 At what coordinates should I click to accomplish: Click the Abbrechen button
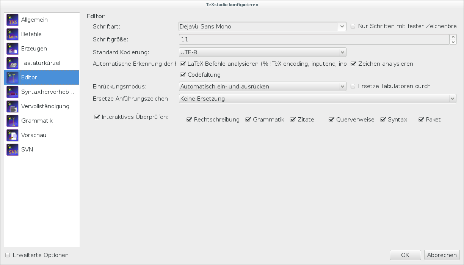pyautogui.click(x=442, y=255)
